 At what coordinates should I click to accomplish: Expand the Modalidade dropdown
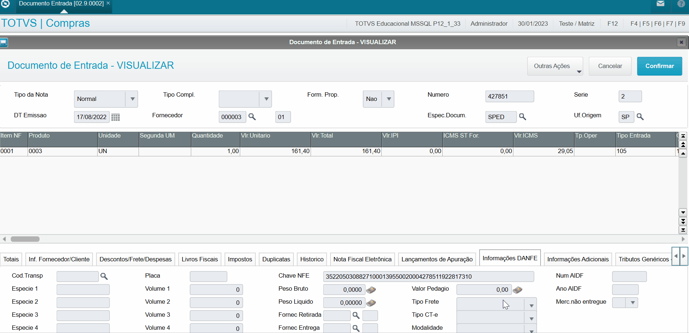(531, 329)
